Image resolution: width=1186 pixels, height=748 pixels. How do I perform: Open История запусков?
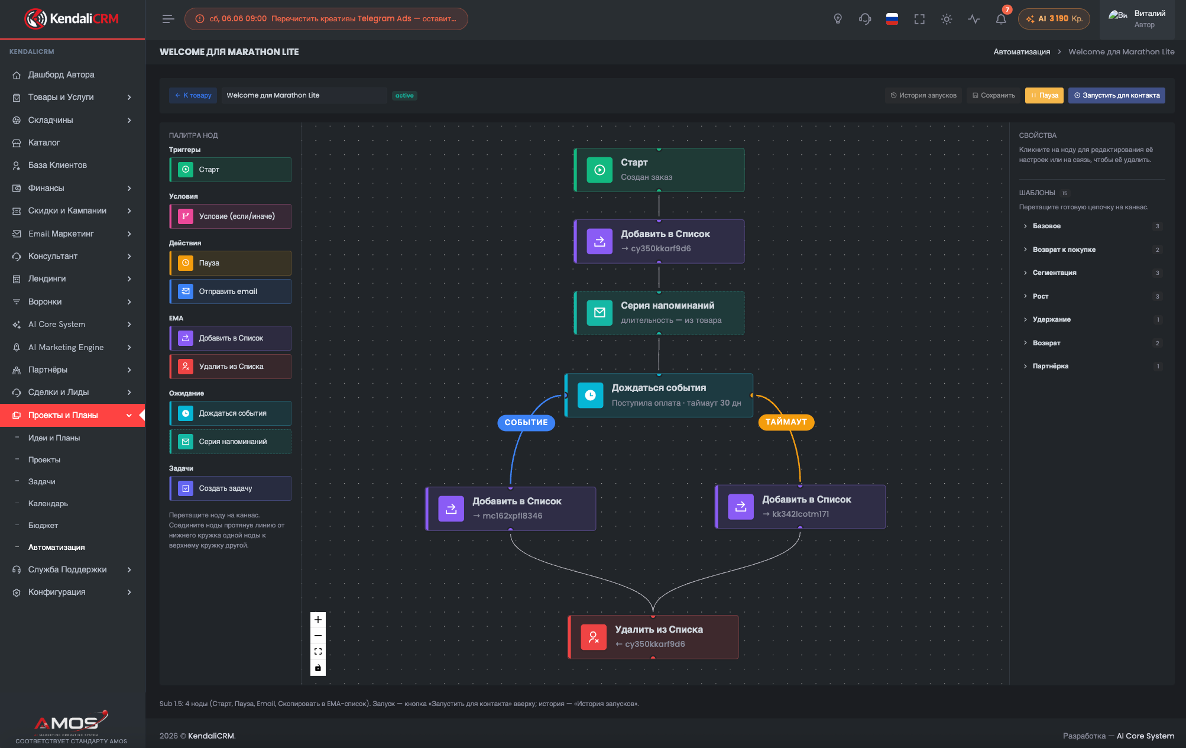(923, 95)
